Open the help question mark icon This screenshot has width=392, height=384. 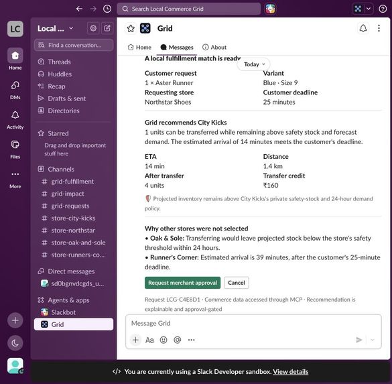[x=383, y=9]
